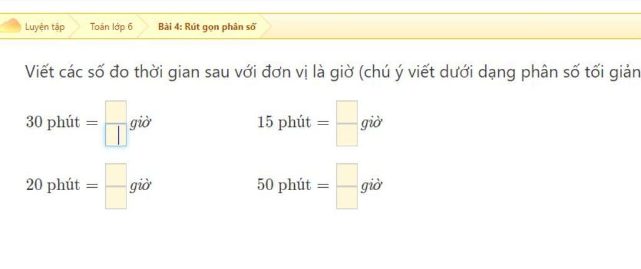Click the '20 phút =' label text
This screenshot has height=269, width=641.
(62, 185)
